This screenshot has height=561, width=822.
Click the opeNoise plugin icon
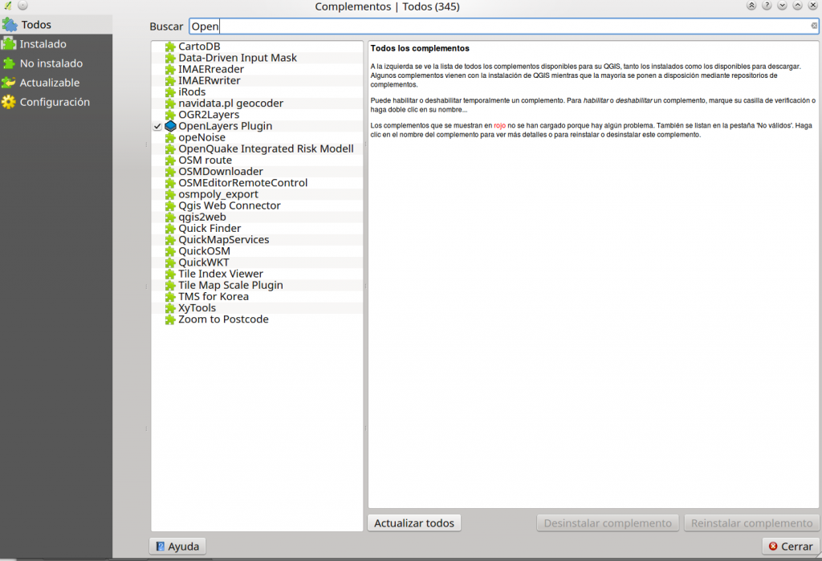click(170, 138)
